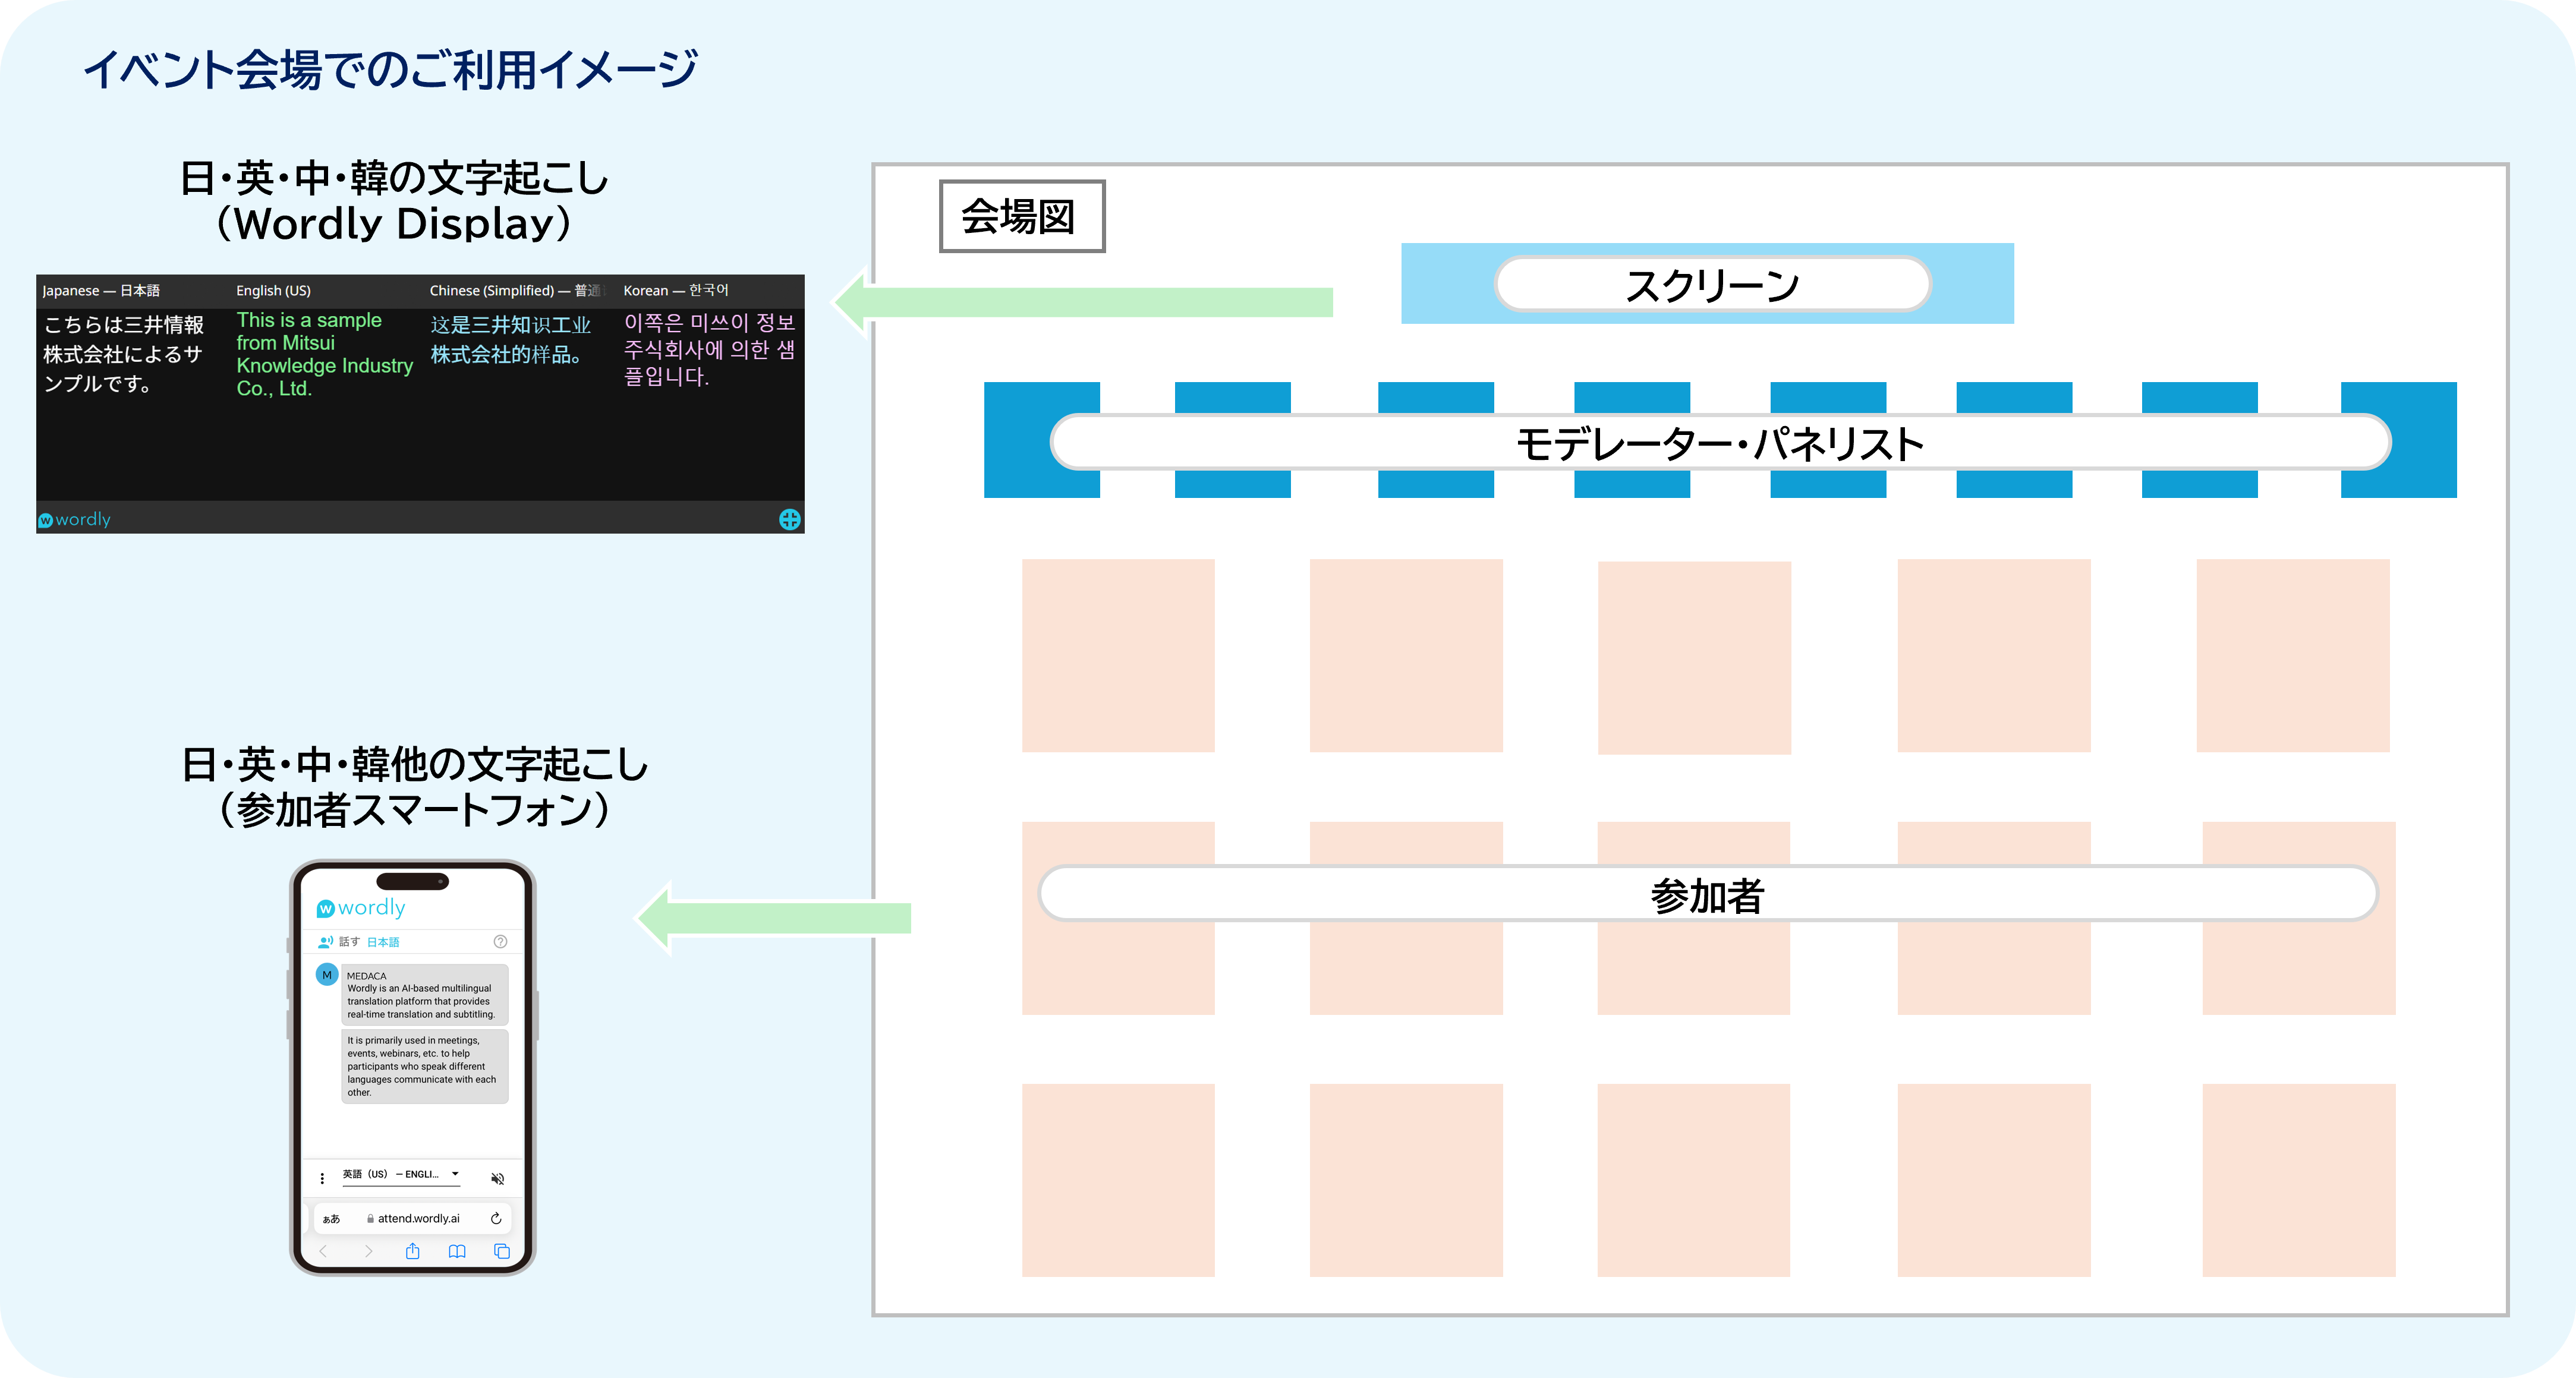Tap the Safari share icon

click(x=412, y=1251)
